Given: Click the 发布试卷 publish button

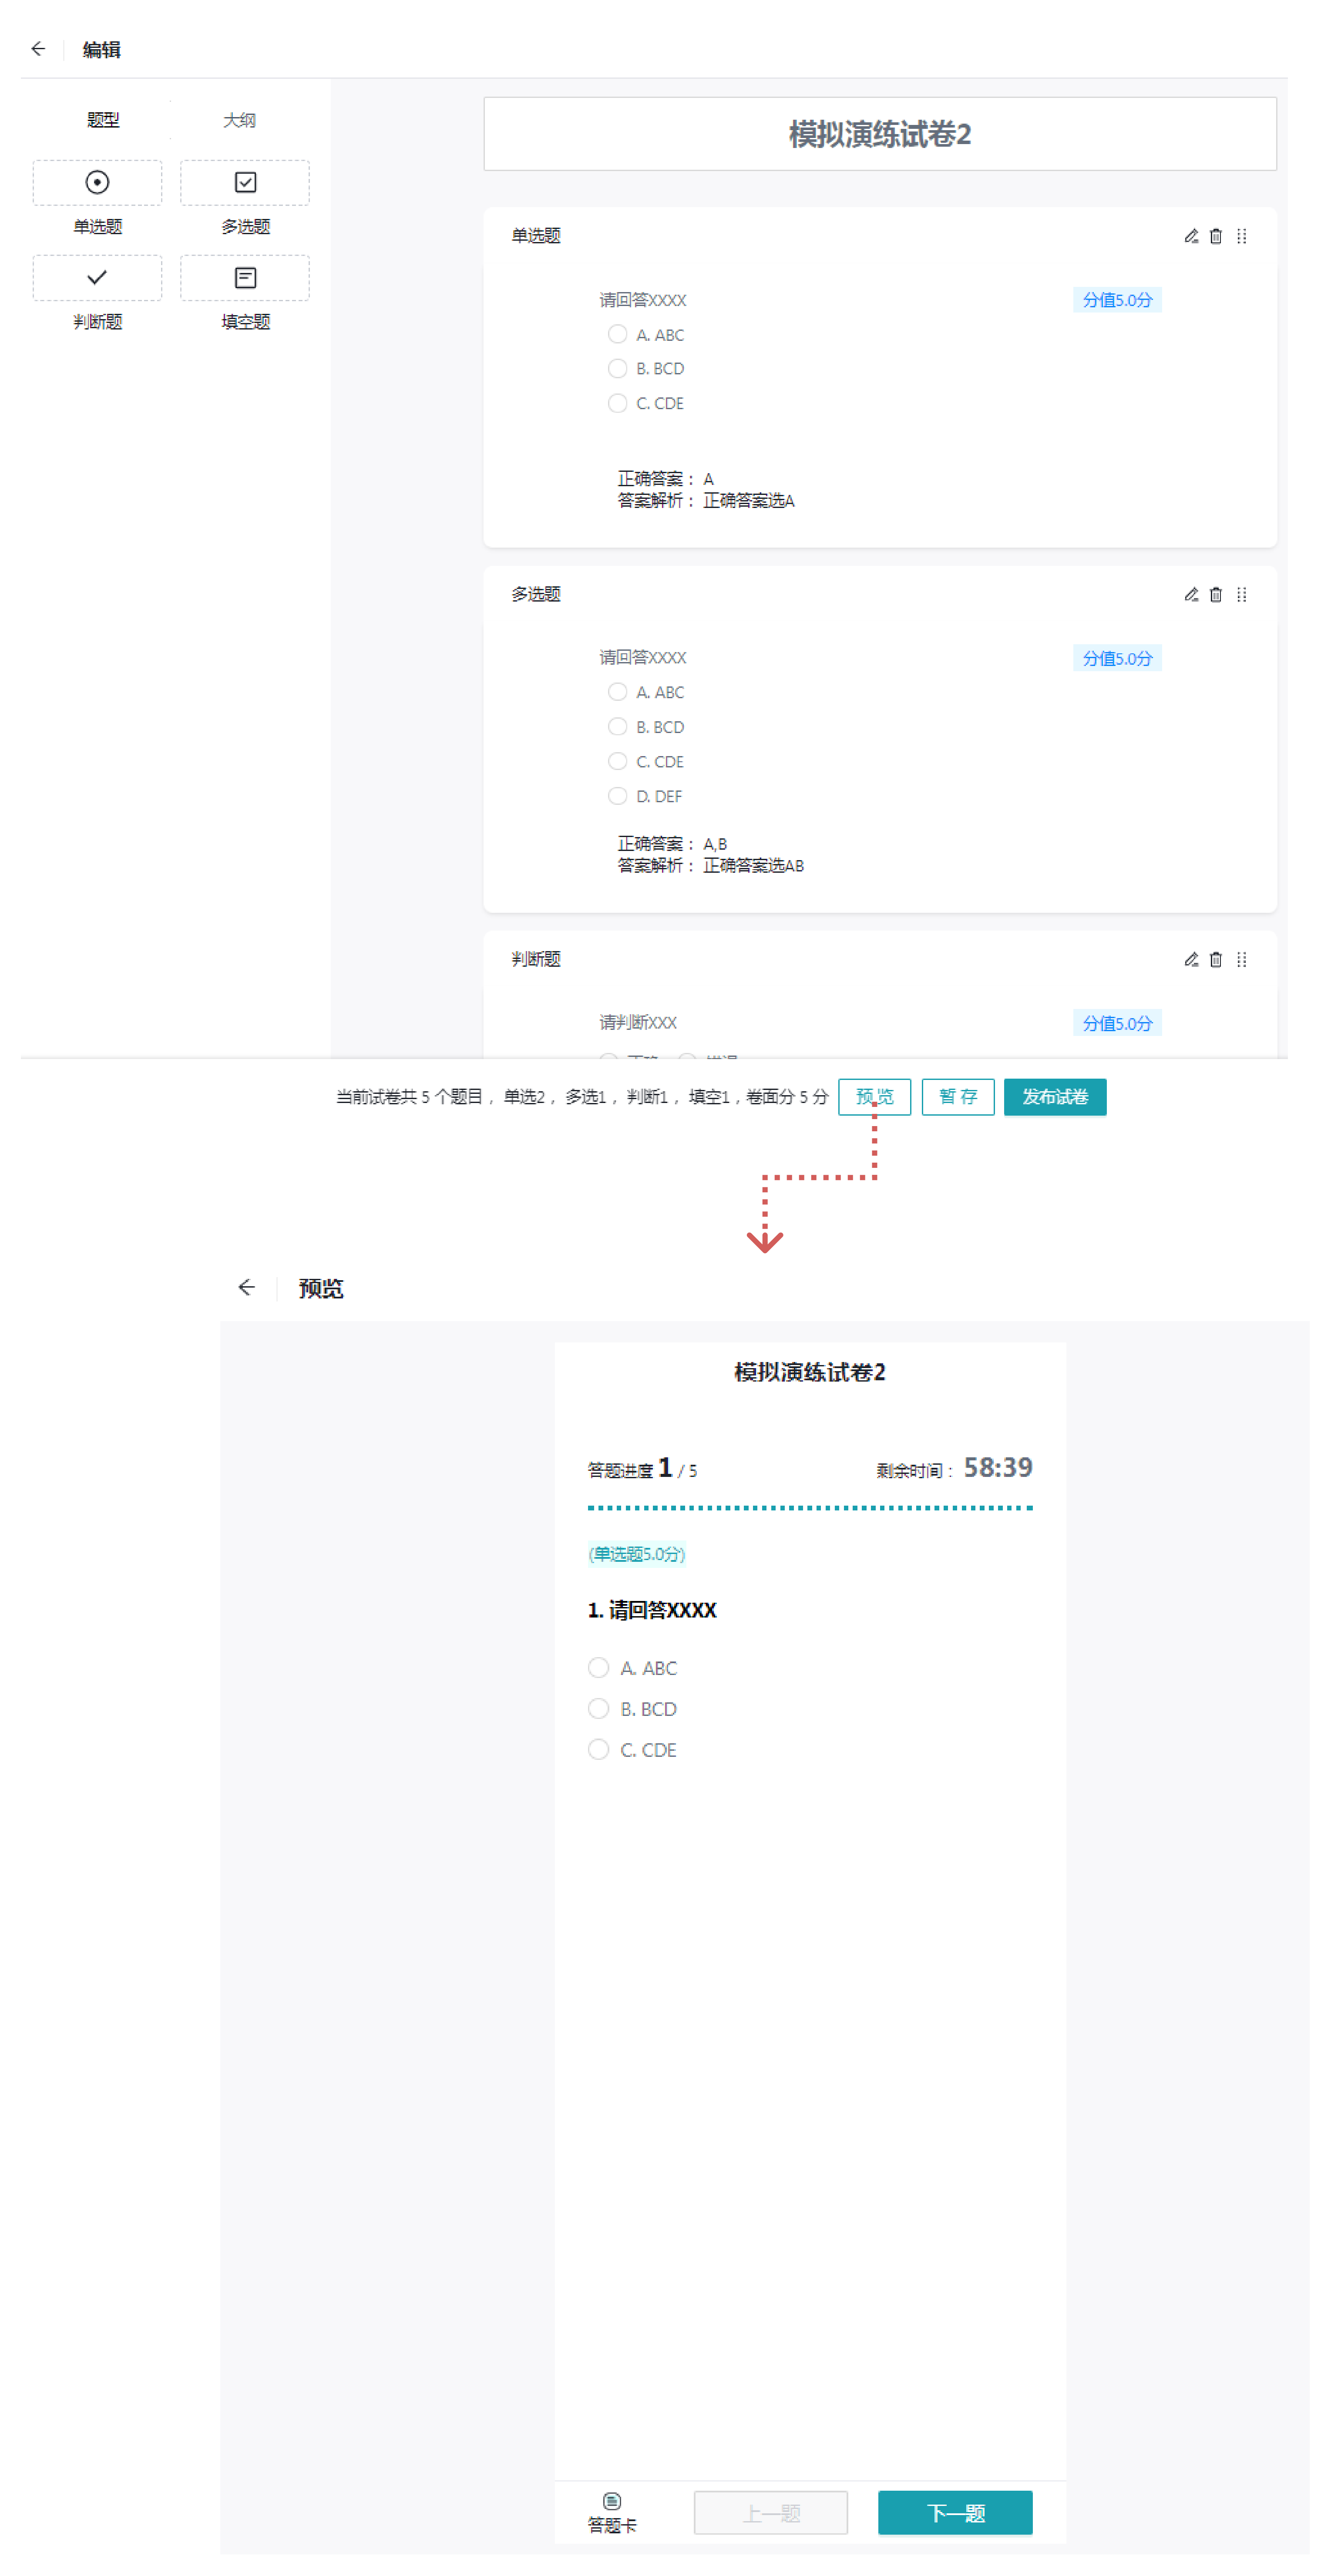Looking at the screenshot, I should click(1054, 1097).
